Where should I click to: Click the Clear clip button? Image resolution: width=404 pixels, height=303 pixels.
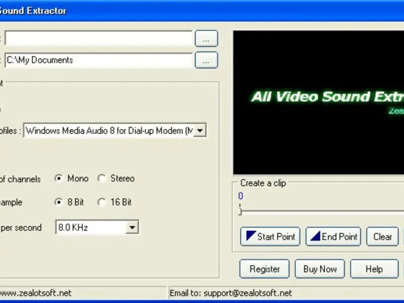click(383, 236)
